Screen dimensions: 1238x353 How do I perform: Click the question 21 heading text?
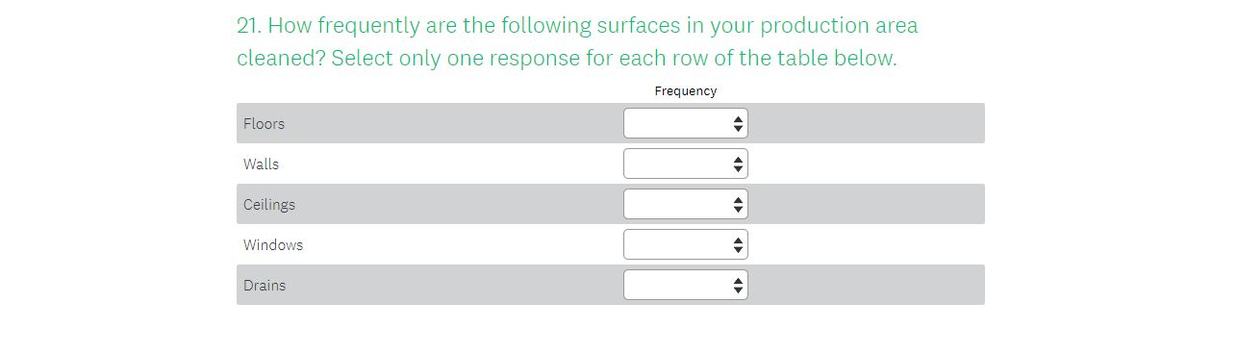577,41
